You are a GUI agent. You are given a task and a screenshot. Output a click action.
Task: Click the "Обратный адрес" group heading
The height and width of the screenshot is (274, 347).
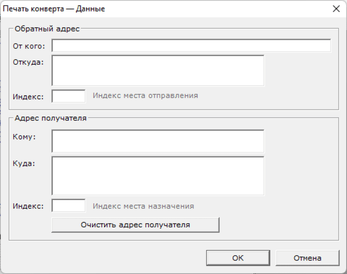[x=47, y=29]
